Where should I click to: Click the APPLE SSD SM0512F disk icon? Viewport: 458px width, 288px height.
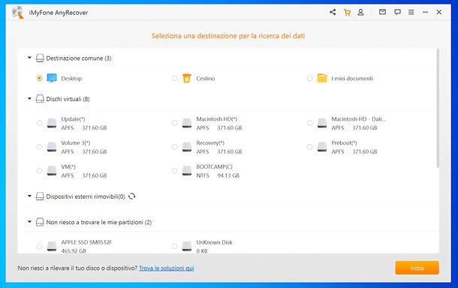(52, 246)
